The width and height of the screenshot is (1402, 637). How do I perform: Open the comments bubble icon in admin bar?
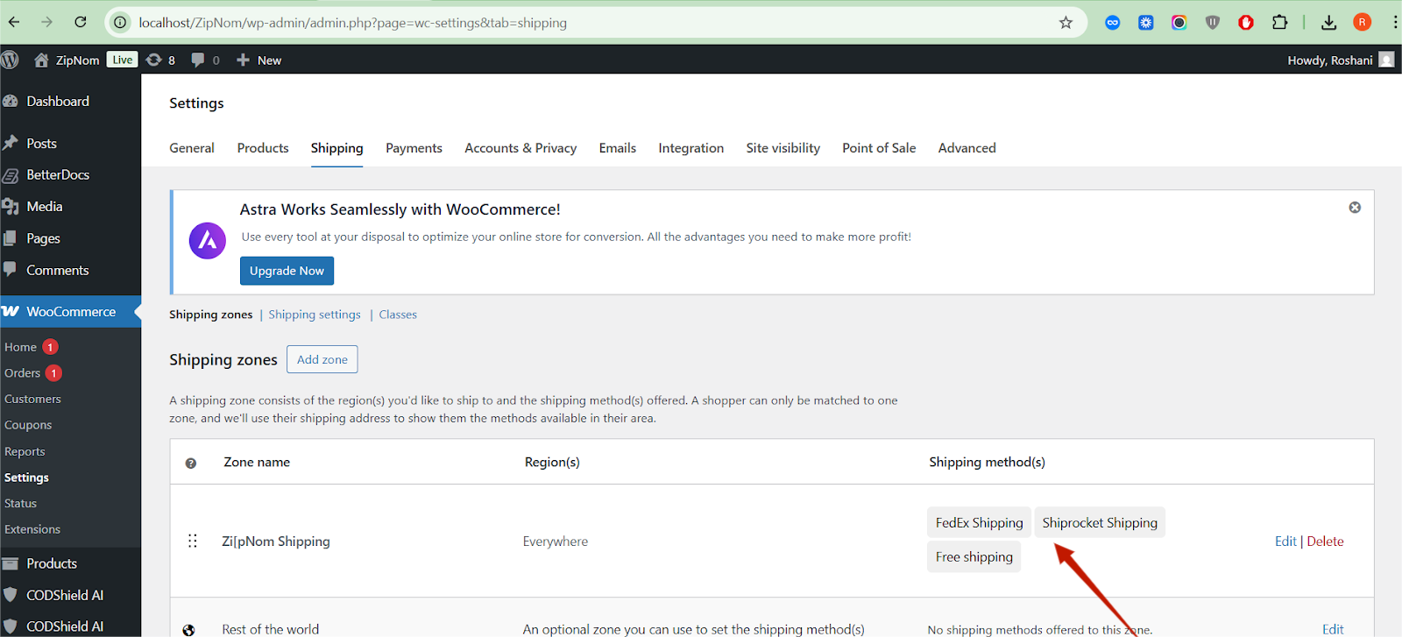pyautogui.click(x=198, y=60)
